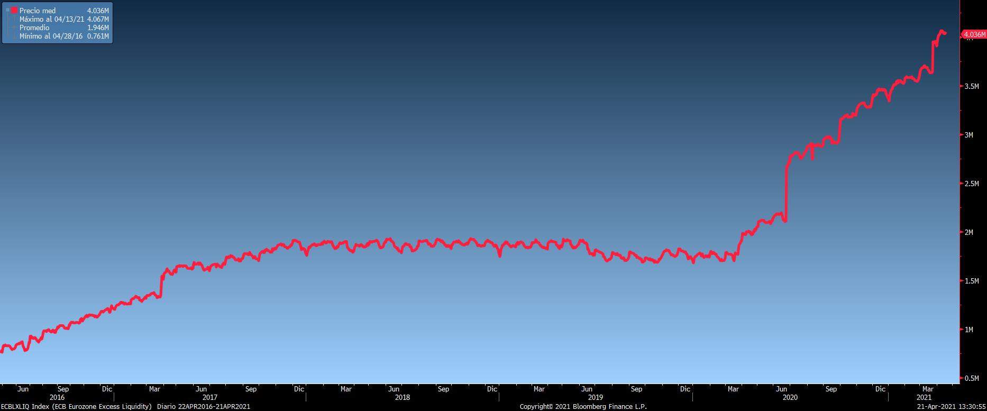The image size is (987, 411).
Task: Click the 2020 year label on the time axis
Action: click(x=790, y=397)
